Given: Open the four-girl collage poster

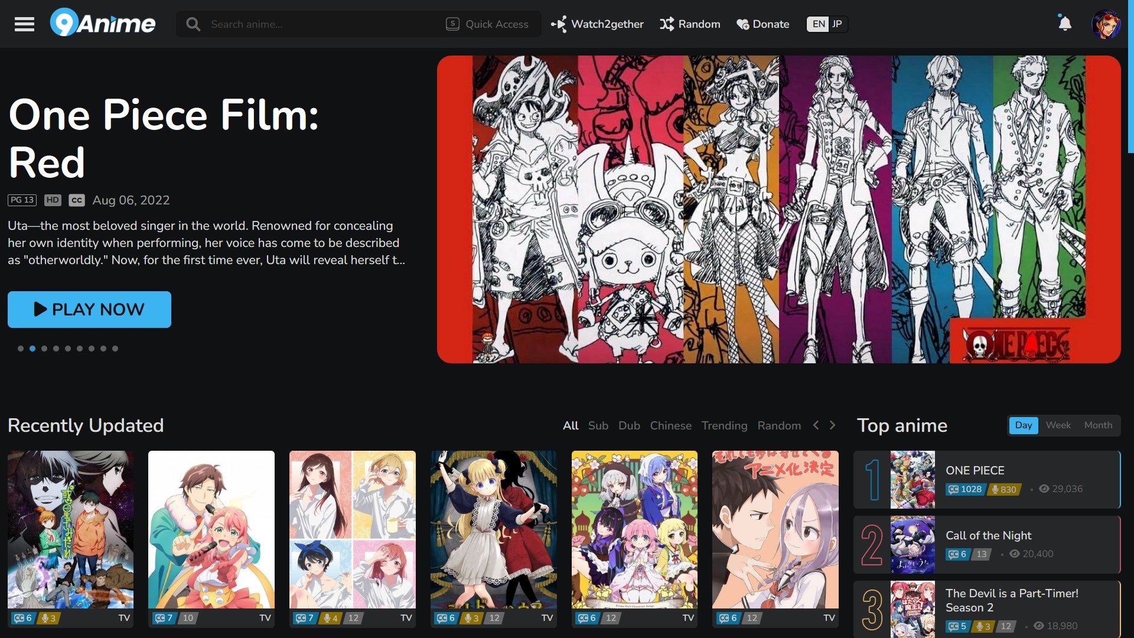Looking at the screenshot, I should point(353,530).
